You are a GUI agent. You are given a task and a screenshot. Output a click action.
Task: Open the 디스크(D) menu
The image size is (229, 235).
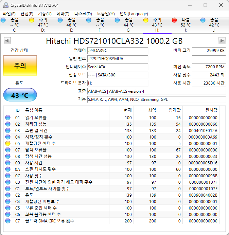click(x=83, y=14)
